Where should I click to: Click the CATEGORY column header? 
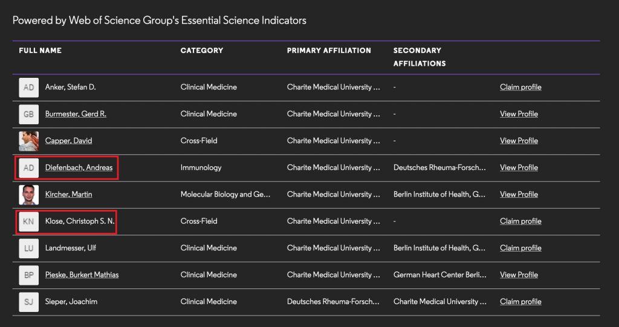pos(202,51)
